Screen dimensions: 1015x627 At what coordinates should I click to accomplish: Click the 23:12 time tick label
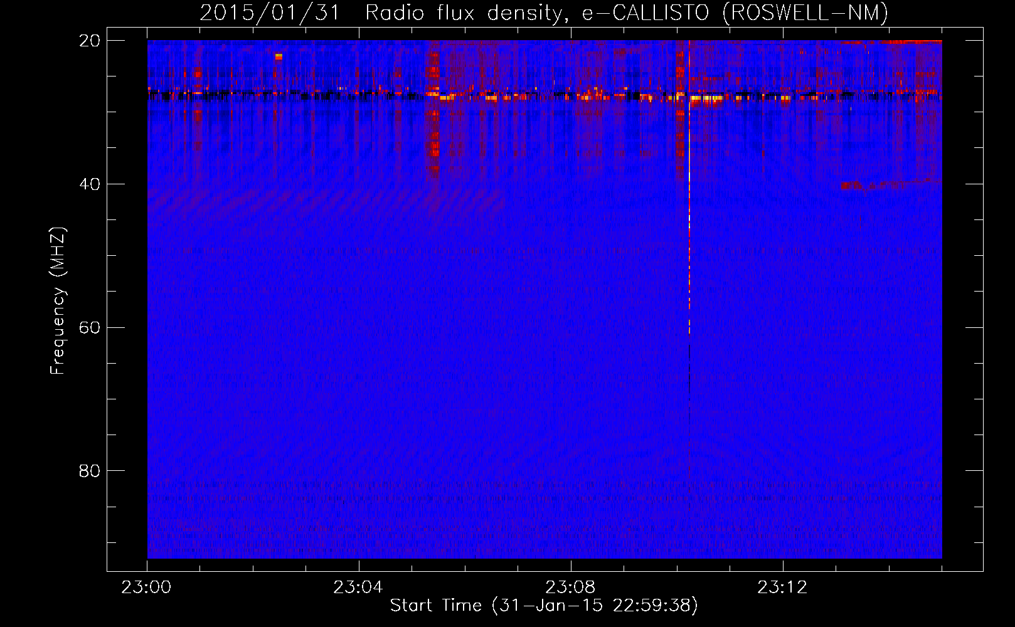[782, 587]
